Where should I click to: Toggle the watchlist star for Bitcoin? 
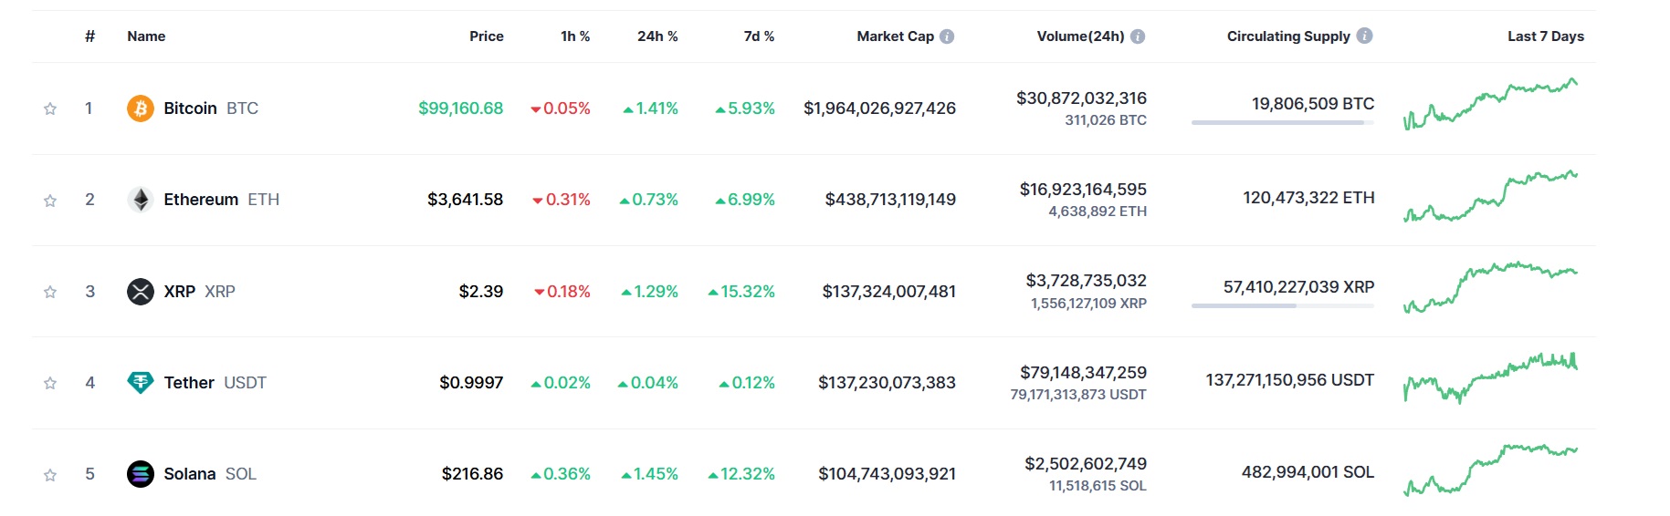pos(50,108)
